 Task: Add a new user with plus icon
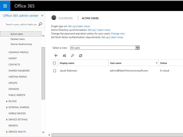(x=56, y=55)
